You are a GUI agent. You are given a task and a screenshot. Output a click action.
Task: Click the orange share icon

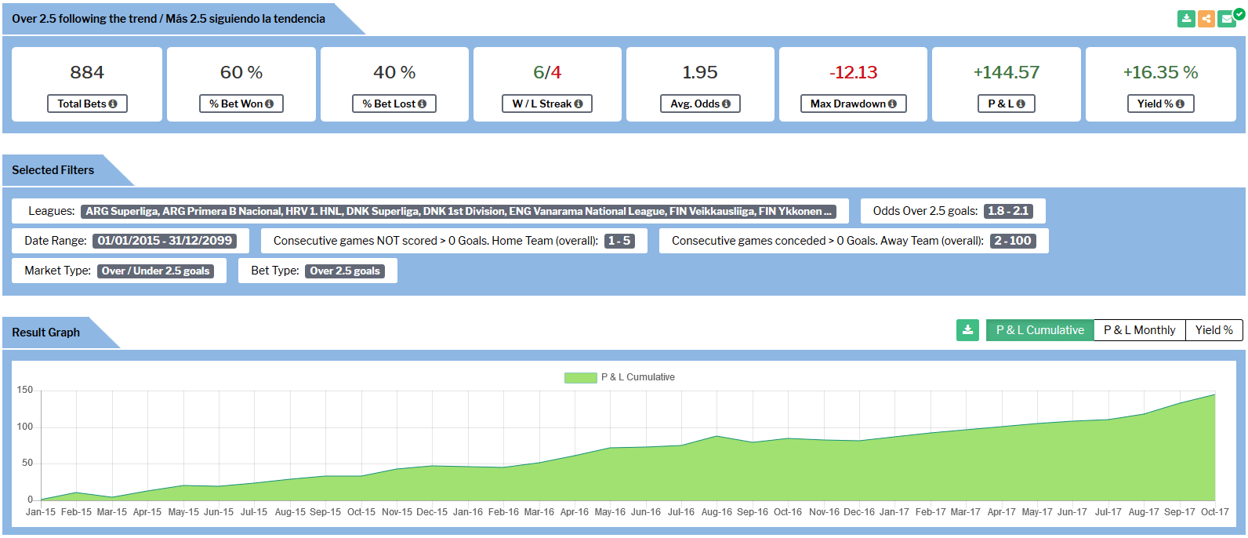tap(1206, 19)
